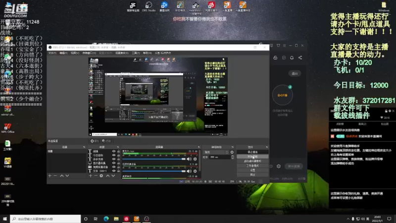
Task: Open source properties gear under sources list
Action: pyautogui.click(x=101, y=176)
